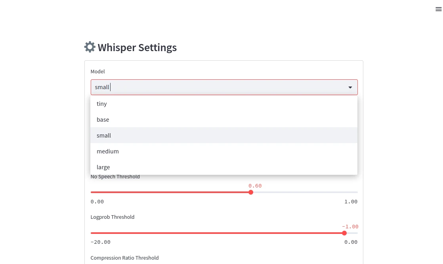Select the tiny model option

coord(102,104)
